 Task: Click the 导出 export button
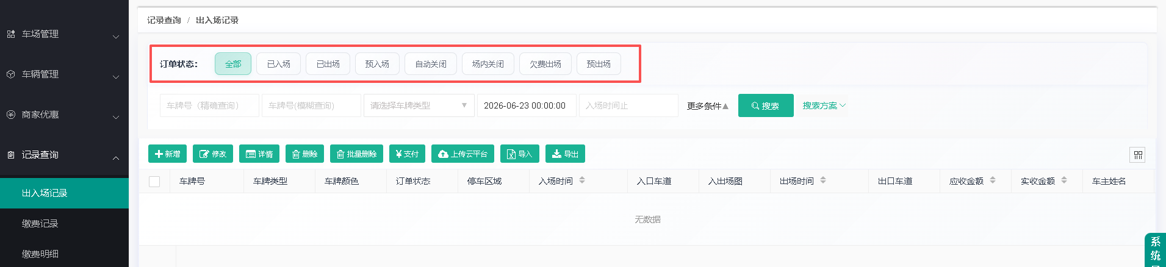(x=565, y=154)
